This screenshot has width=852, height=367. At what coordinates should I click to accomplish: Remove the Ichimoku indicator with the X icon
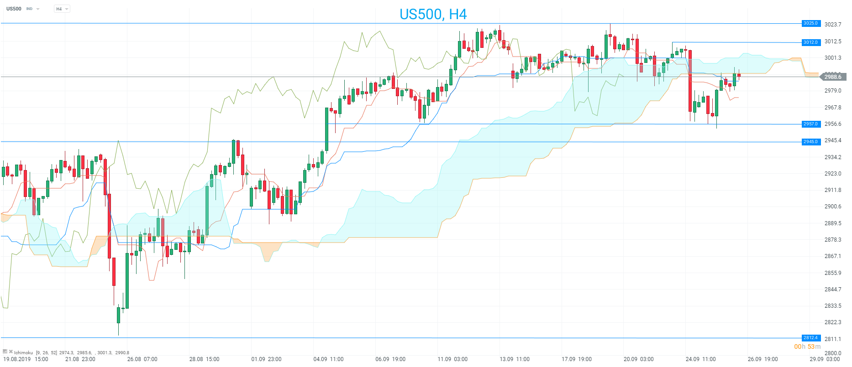(11, 351)
